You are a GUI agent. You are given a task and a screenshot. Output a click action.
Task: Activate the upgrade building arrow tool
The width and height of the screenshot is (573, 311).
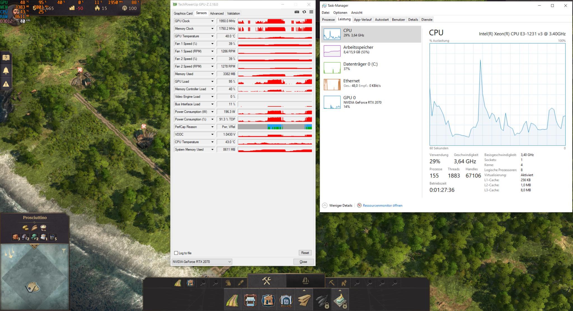coord(344,283)
